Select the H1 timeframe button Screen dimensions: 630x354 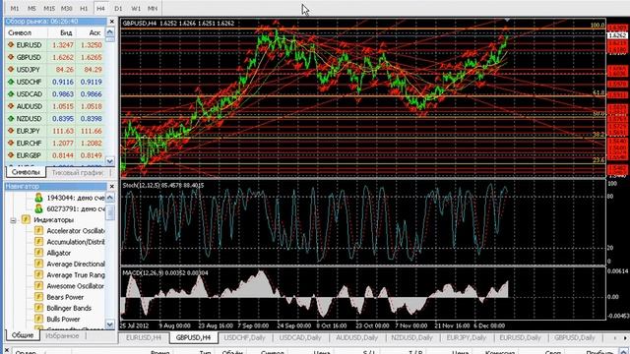coord(84,8)
